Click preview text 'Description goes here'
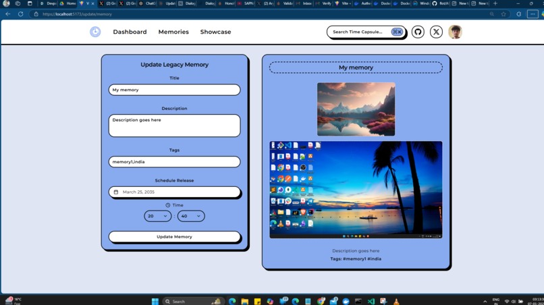544x305 pixels. tap(356, 250)
